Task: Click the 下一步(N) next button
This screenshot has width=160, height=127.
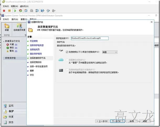Action: tap(117, 121)
